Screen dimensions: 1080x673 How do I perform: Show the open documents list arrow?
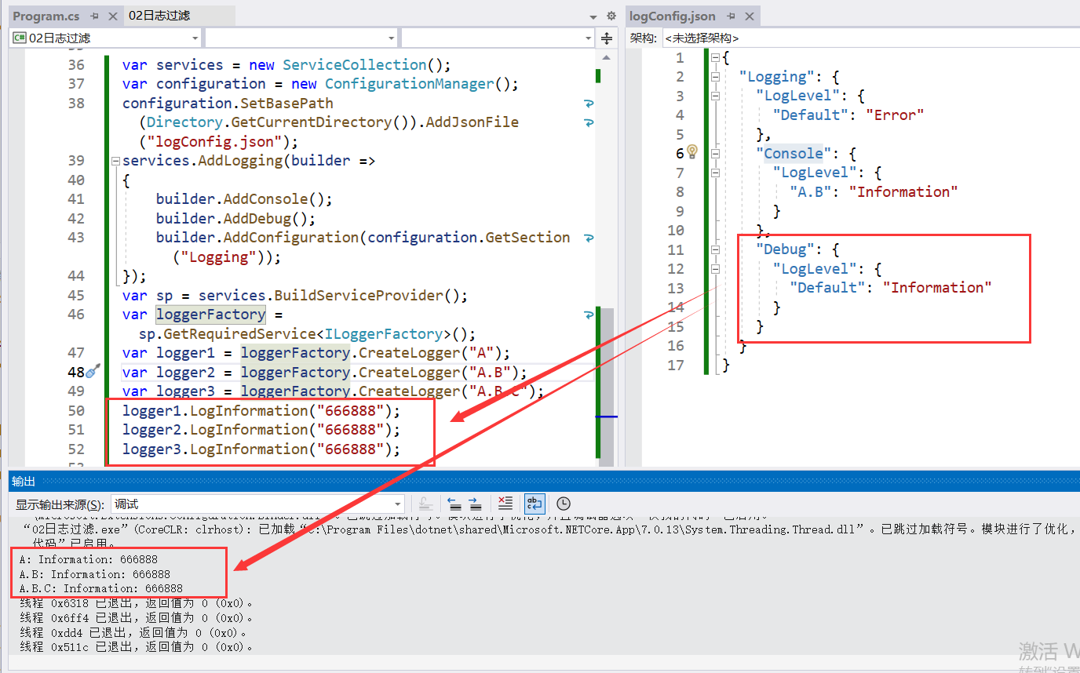click(x=593, y=16)
